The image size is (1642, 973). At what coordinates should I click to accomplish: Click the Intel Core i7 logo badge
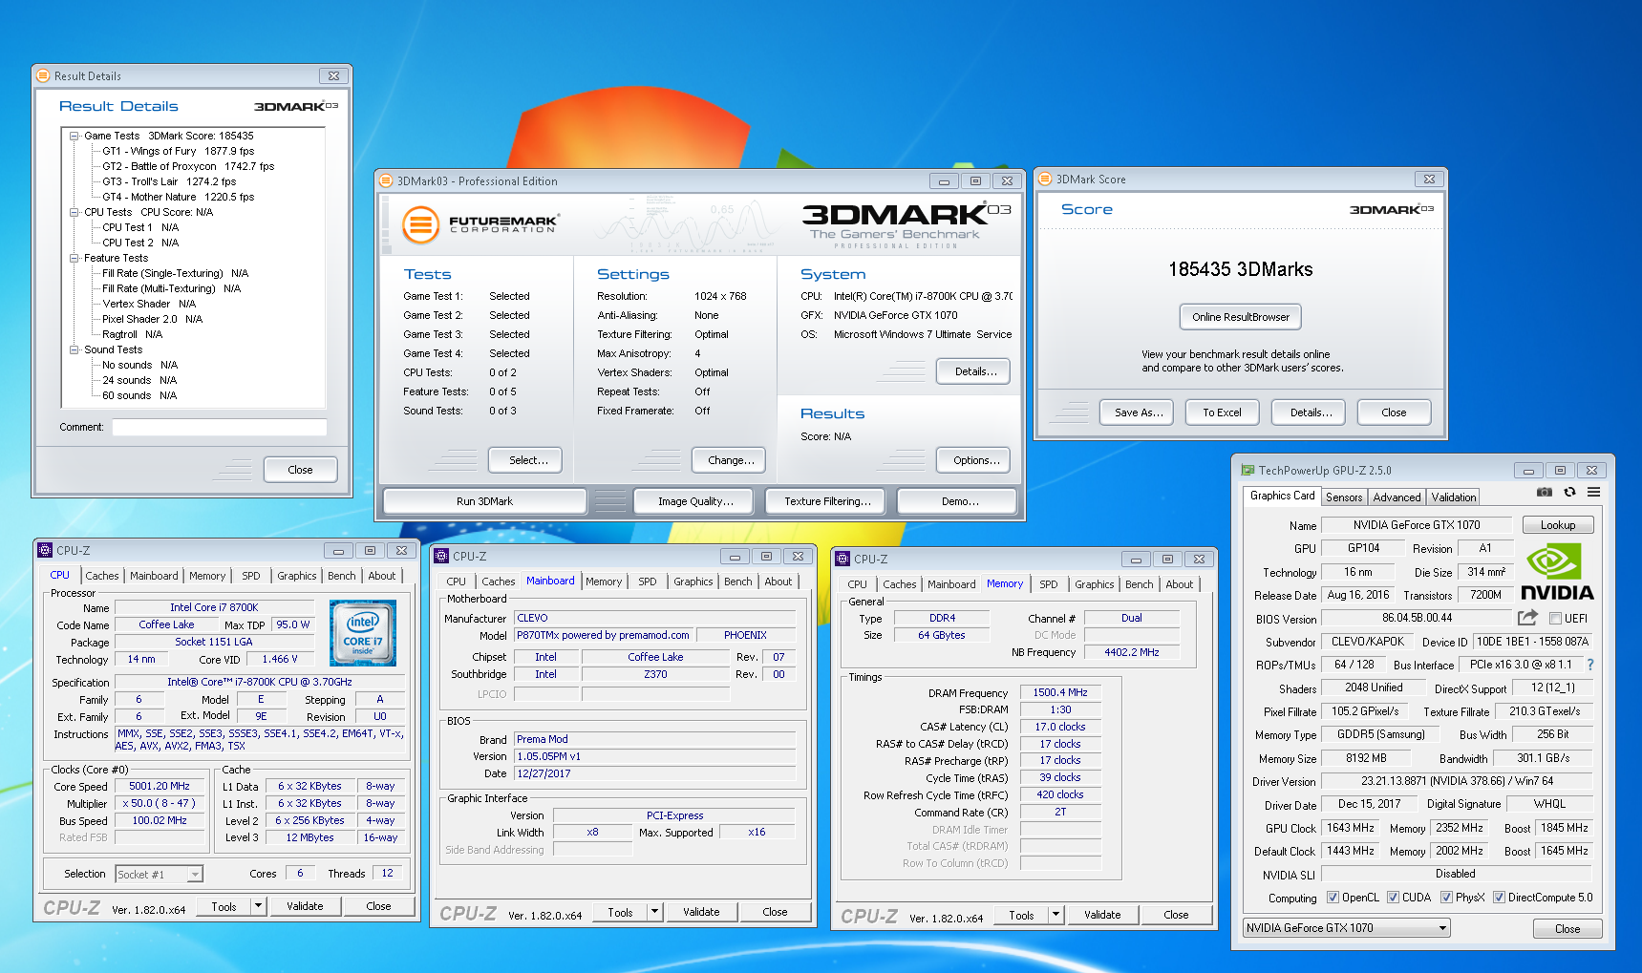pyautogui.click(x=362, y=633)
